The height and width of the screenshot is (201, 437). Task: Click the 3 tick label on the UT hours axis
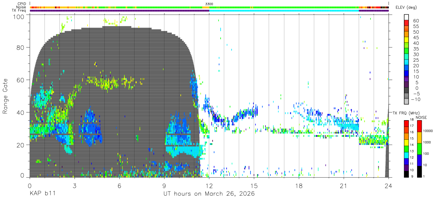[x=74, y=186]
